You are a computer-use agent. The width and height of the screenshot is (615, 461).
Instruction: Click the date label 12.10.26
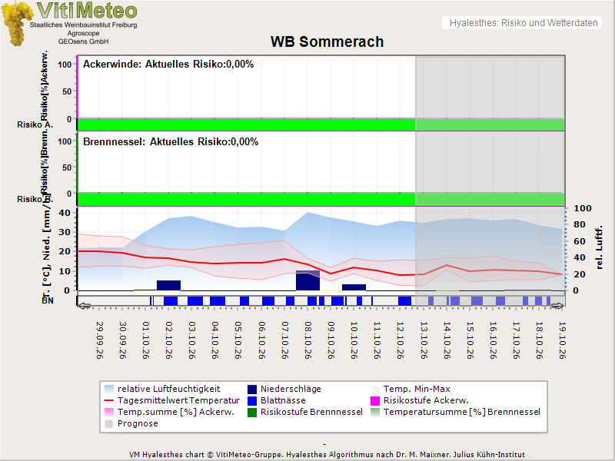(x=401, y=340)
